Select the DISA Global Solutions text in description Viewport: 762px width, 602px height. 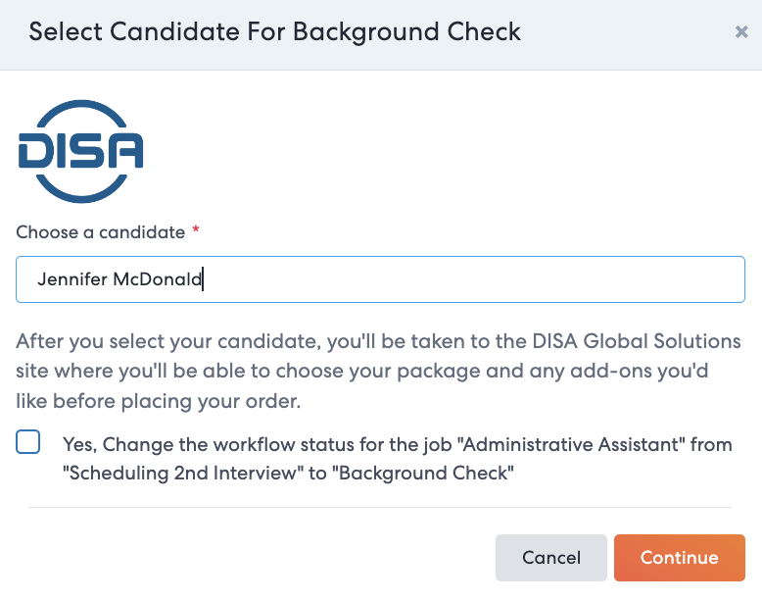click(x=637, y=341)
